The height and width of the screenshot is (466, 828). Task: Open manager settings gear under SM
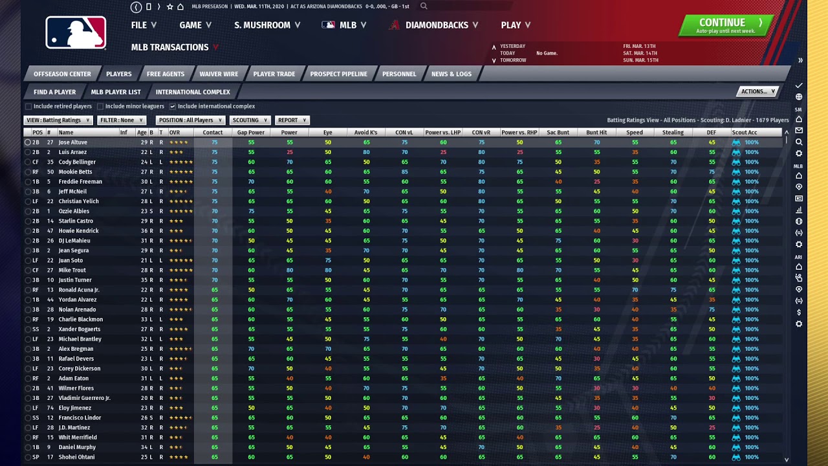point(799,153)
